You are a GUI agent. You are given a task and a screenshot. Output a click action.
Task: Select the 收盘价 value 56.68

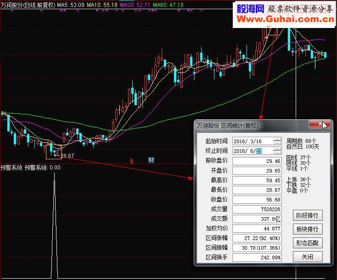pos(257,200)
